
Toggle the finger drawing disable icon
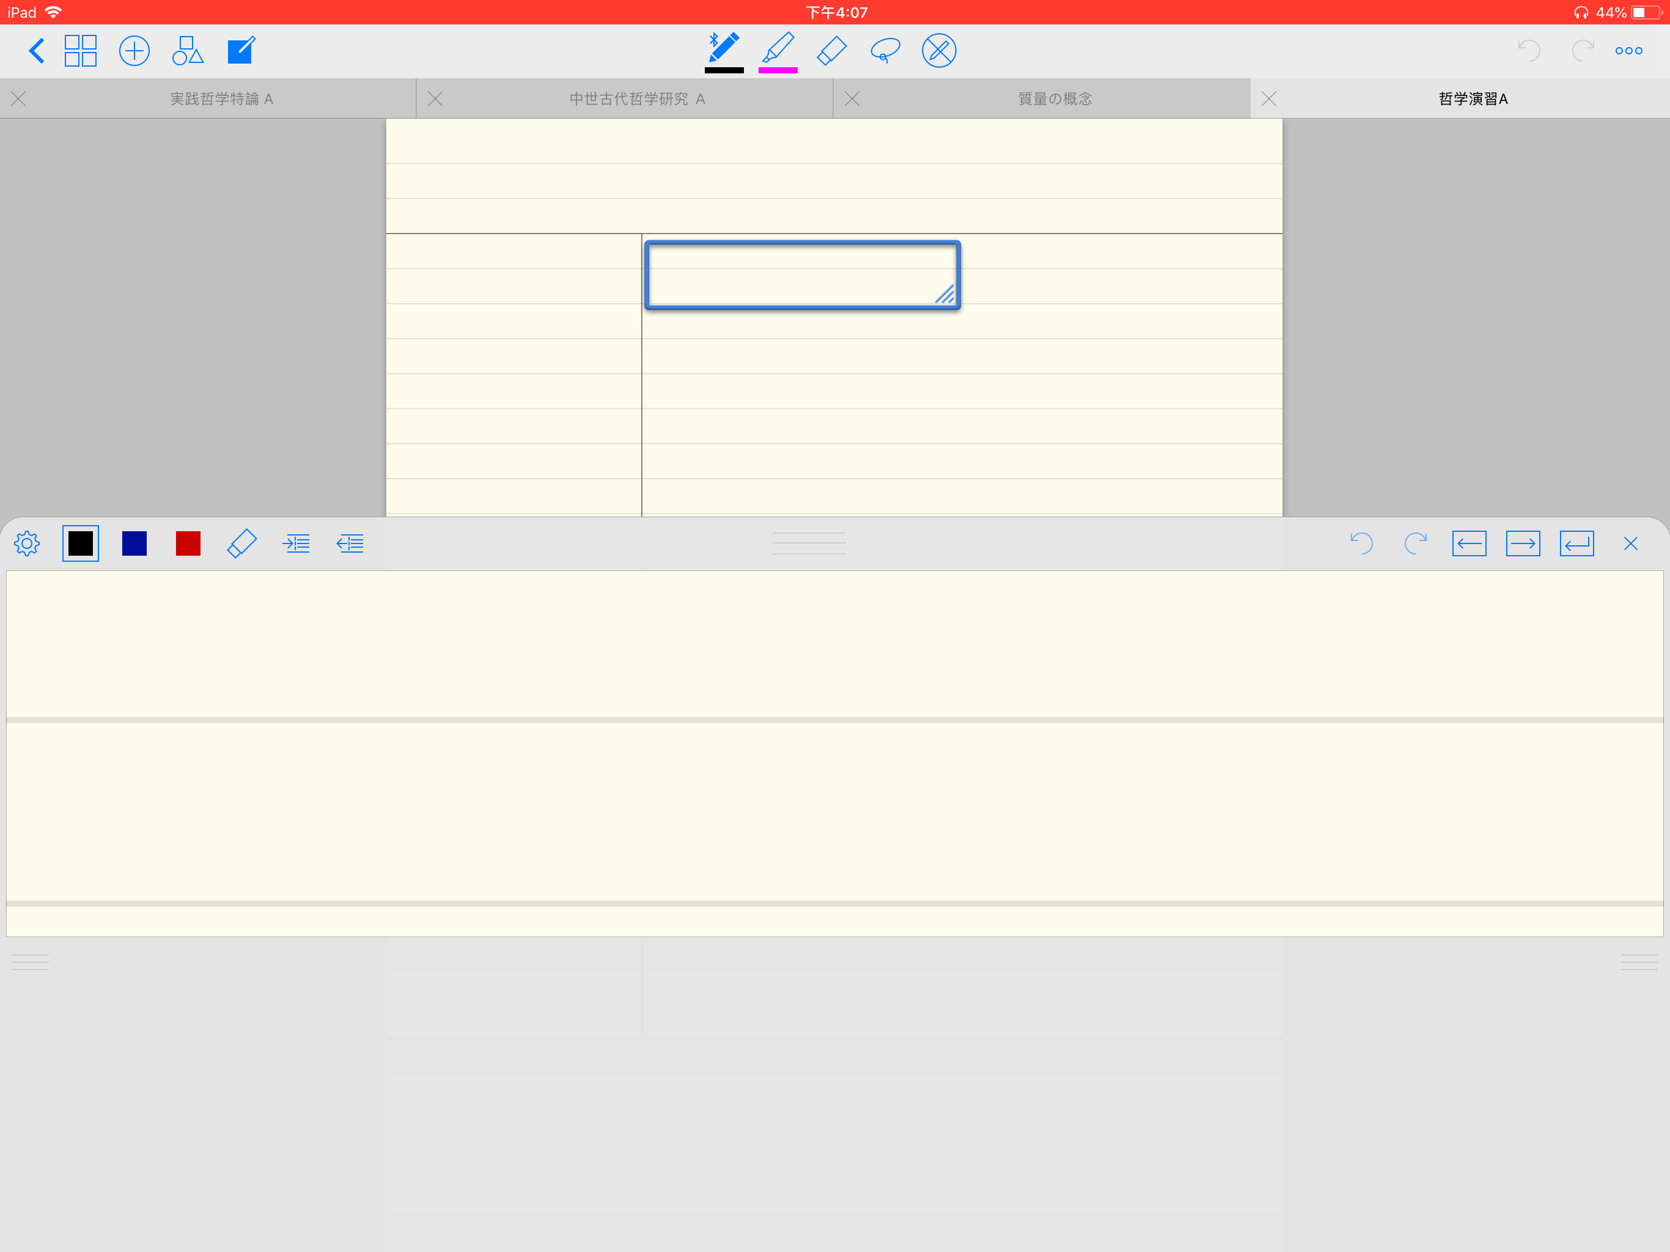click(x=938, y=51)
